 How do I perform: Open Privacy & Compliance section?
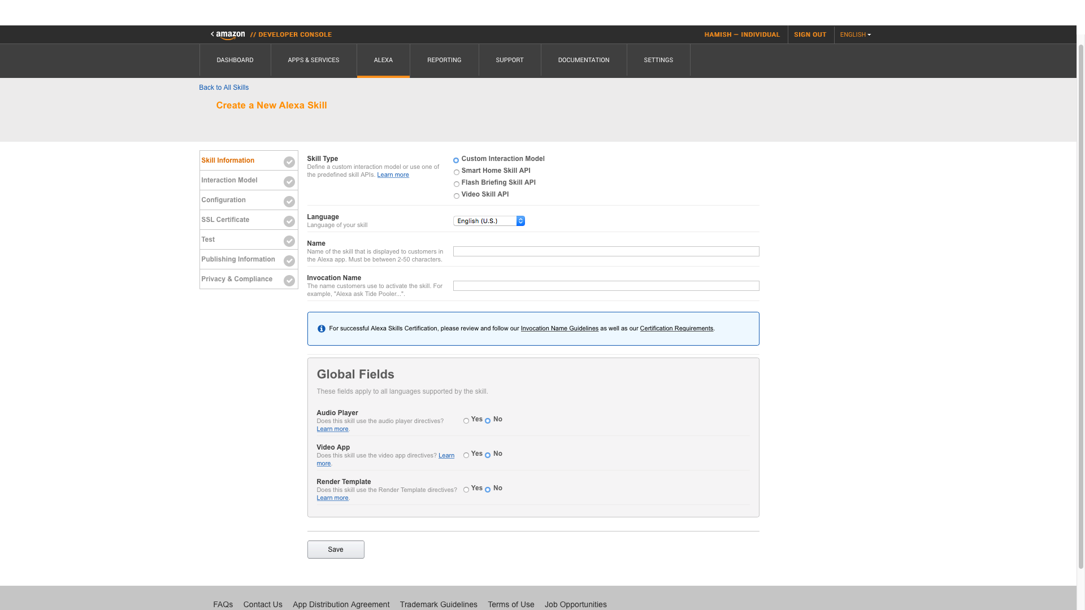pyautogui.click(x=249, y=279)
